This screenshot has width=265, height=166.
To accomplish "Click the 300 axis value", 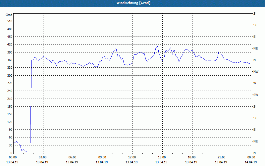I will point(10,76).
